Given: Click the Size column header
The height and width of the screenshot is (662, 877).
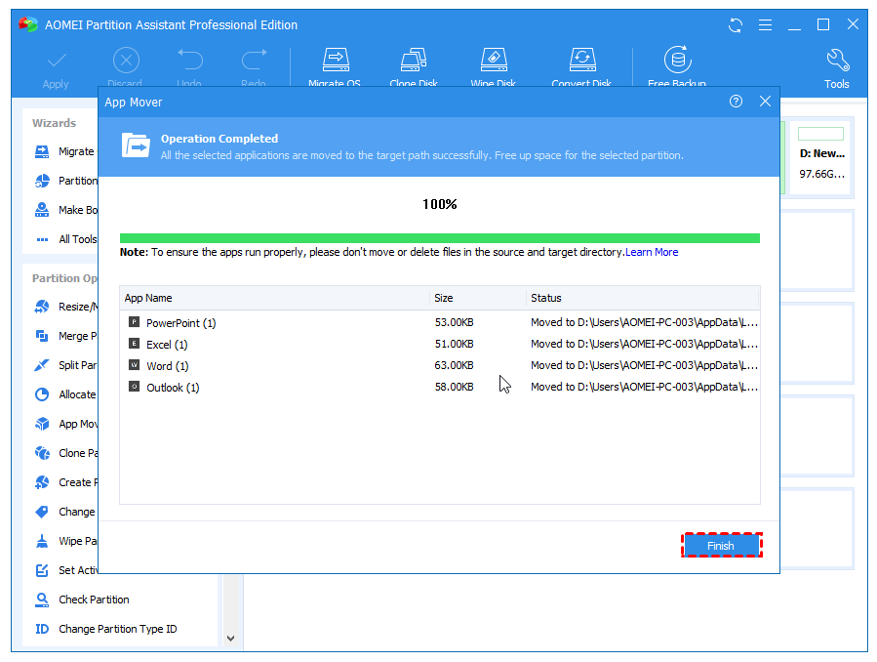Looking at the screenshot, I should click(x=478, y=298).
